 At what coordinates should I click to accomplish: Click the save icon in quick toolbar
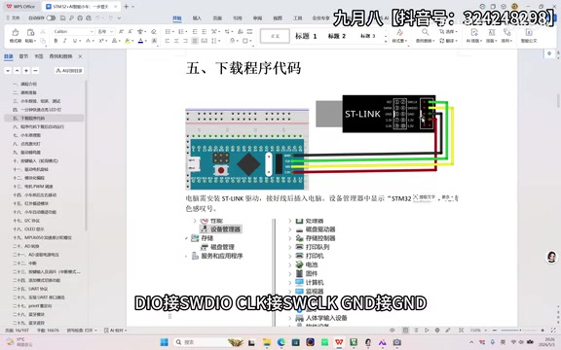point(62,17)
